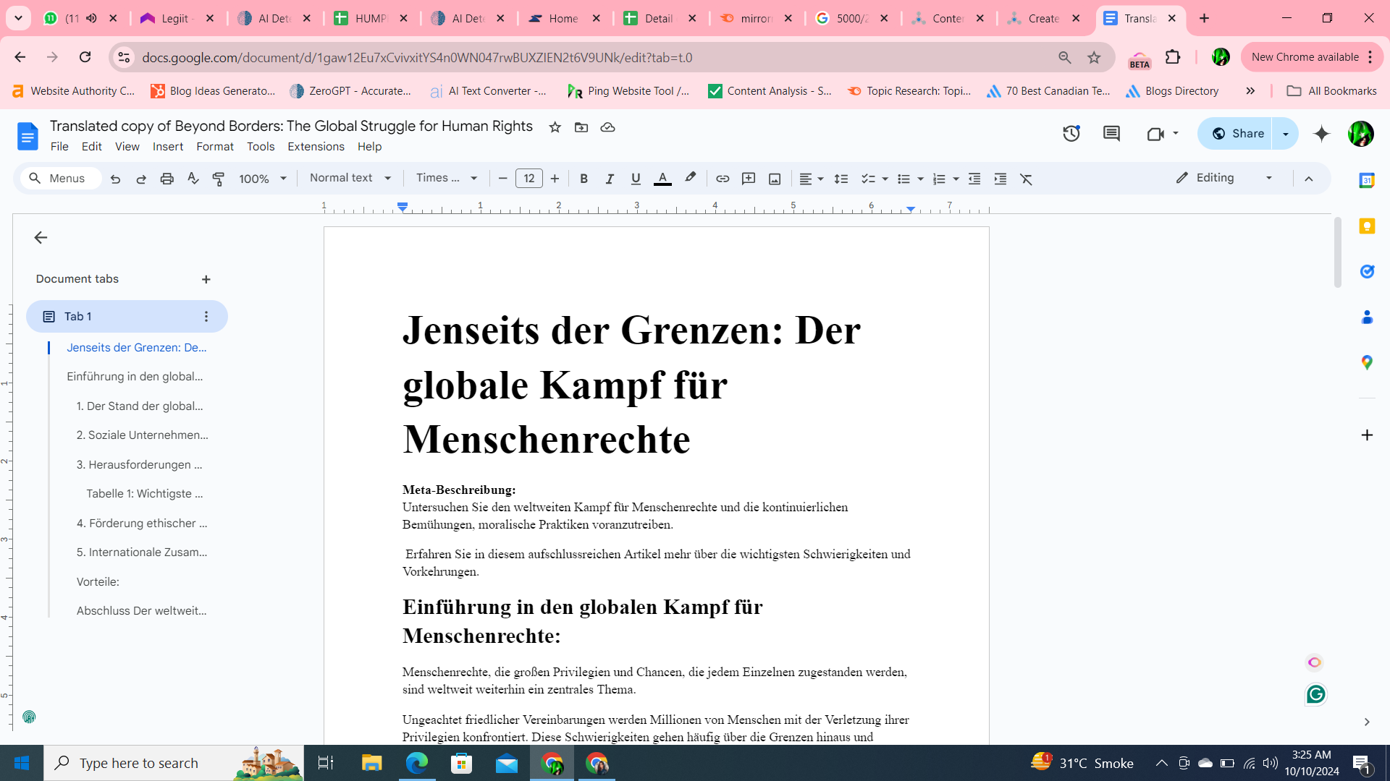Open Google Tasks in the sidebar

pos(1368,271)
